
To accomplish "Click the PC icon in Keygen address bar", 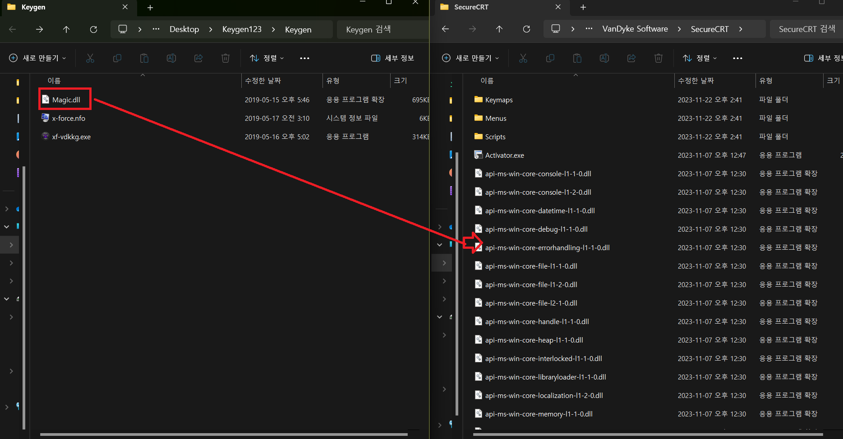I will pos(123,29).
